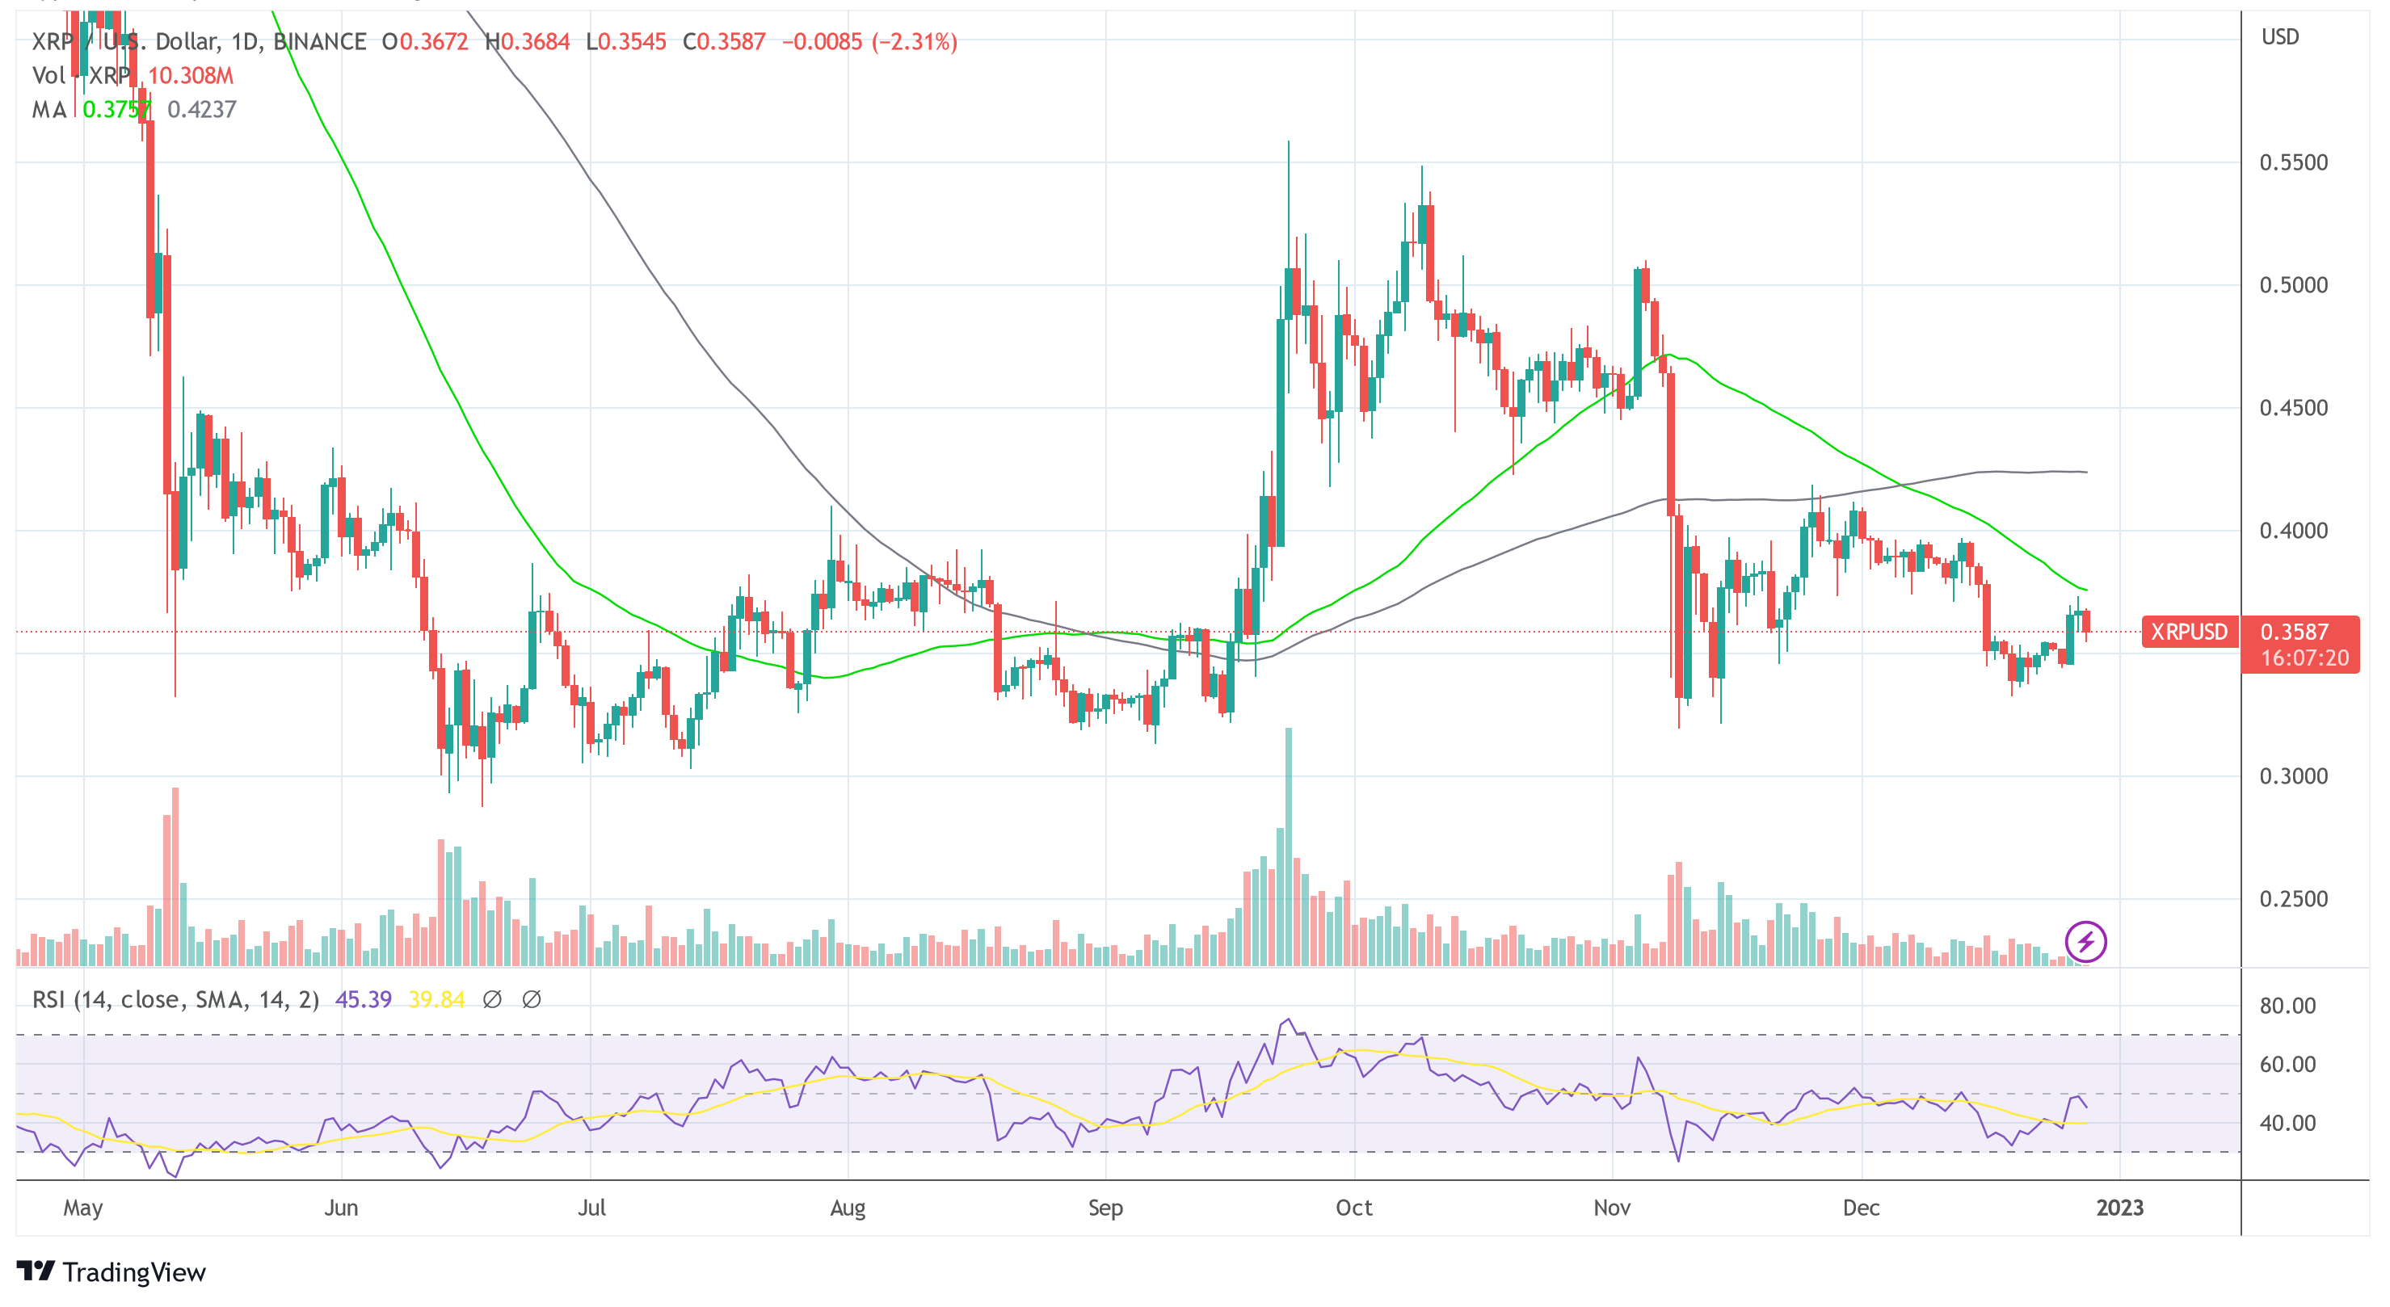This screenshot has height=1307, width=2390.
Task: Click the 0.3000 price axis label
Action: pos(2294,776)
